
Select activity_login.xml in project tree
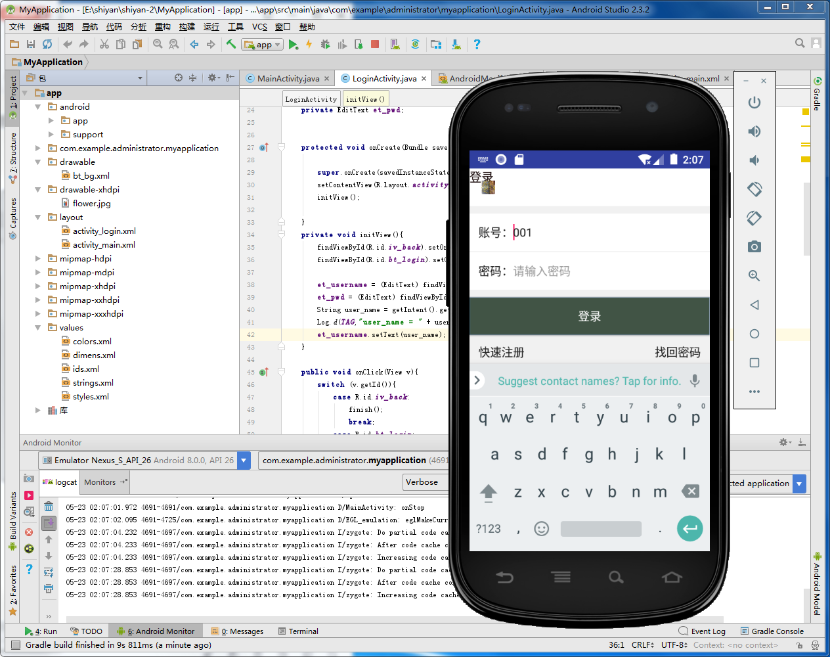[104, 231]
